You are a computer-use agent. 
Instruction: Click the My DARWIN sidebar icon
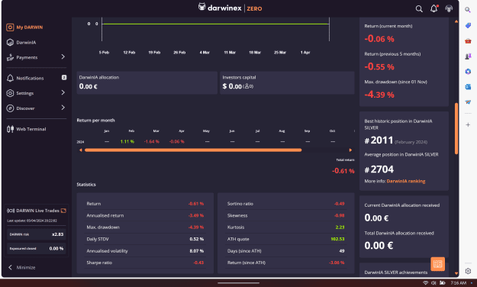pos(10,27)
